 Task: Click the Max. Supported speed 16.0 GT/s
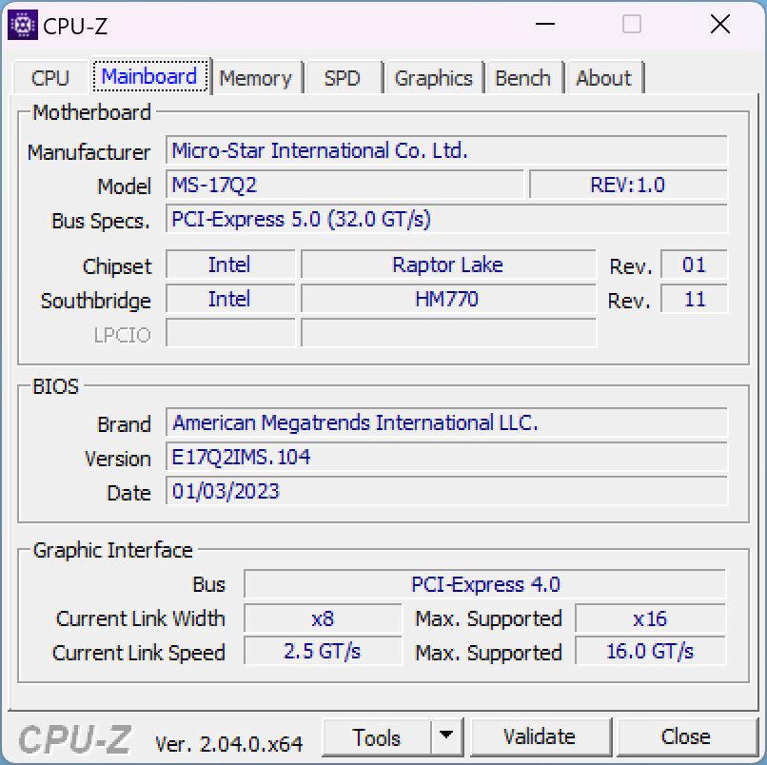[651, 651]
